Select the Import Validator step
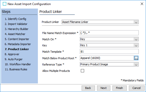Image resolution: width=146 pixels, height=92 pixels. (x=16, y=24)
